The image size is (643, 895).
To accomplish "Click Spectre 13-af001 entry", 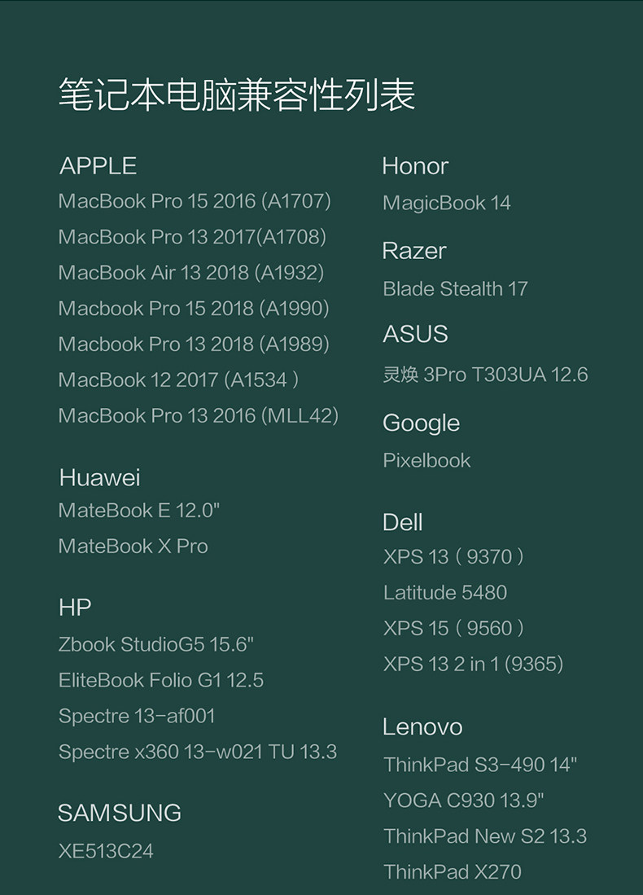I will pos(137,716).
